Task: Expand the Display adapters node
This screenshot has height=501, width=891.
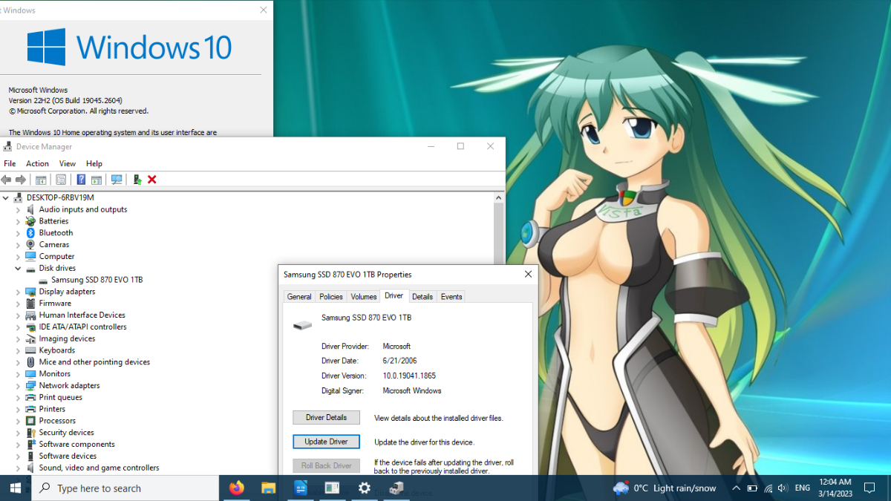Action: tap(19, 292)
